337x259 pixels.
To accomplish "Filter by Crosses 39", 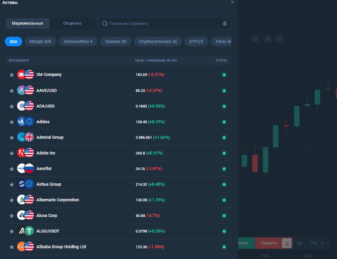I will click(x=115, y=42).
